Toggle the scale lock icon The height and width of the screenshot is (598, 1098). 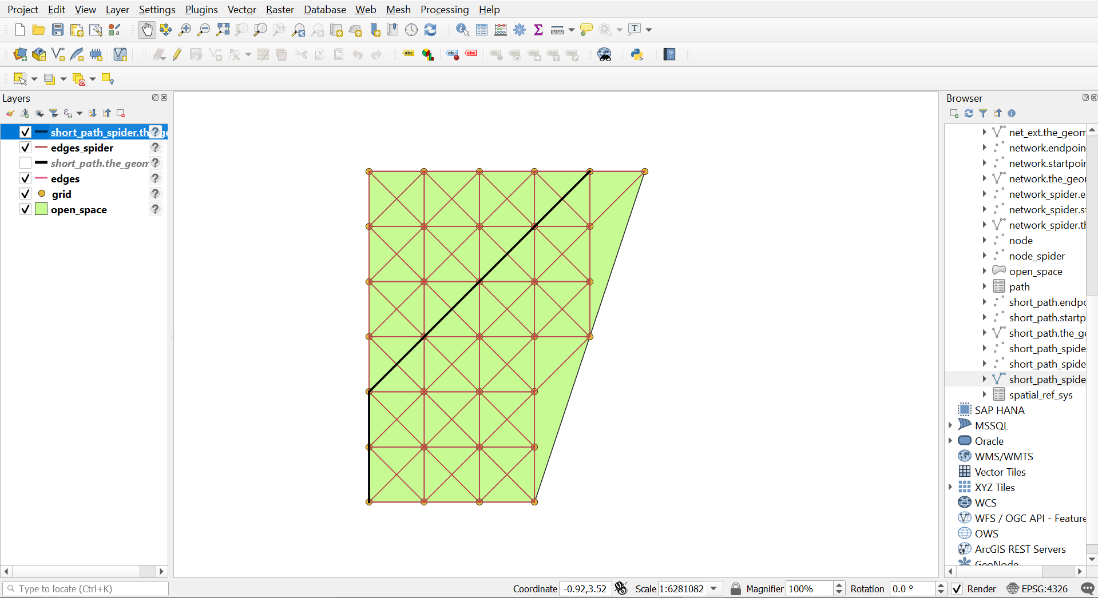tap(736, 589)
